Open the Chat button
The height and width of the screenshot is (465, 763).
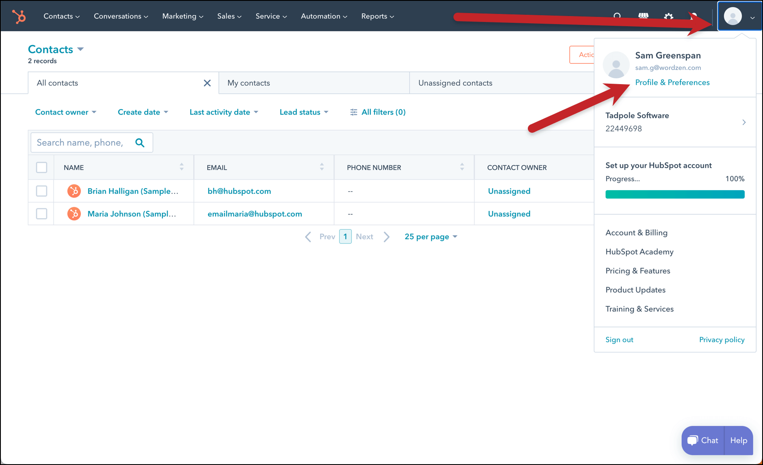point(703,440)
